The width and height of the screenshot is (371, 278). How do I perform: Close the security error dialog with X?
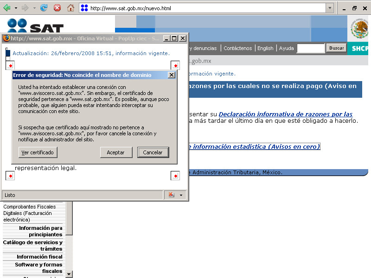tap(172, 75)
